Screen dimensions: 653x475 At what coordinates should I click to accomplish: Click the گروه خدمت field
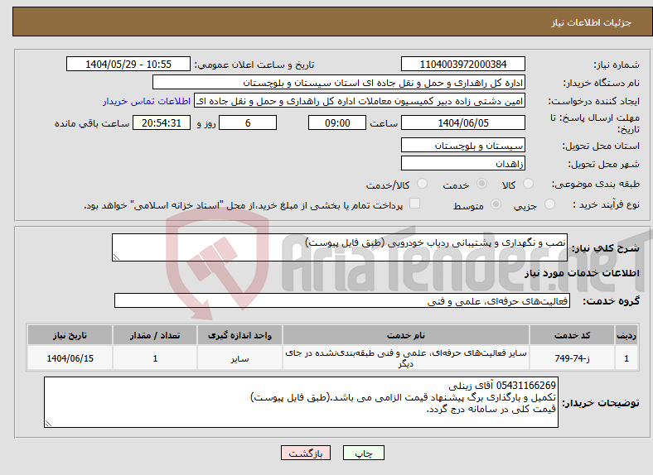click(x=342, y=300)
